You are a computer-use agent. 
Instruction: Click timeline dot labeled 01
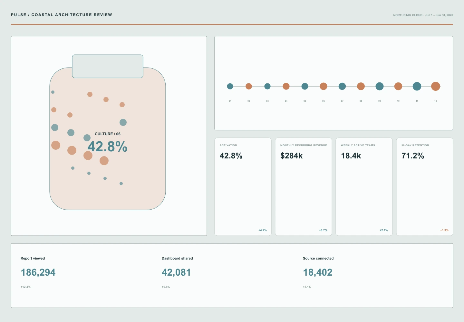tap(230, 86)
